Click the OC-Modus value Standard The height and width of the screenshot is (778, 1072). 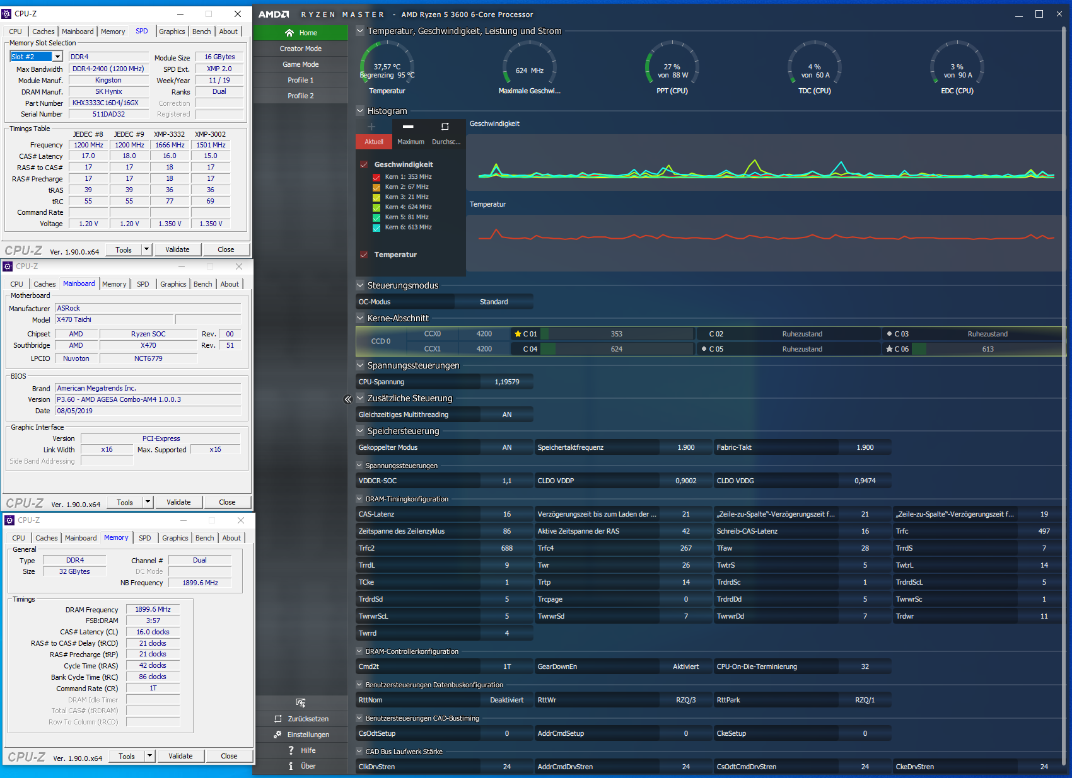(494, 302)
